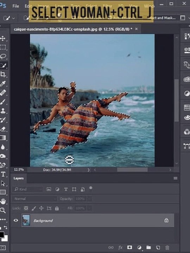
Task: Select the Zoom tool
Action: (x=3, y=210)
